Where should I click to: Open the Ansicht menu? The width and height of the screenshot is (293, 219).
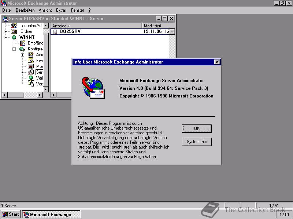[x=45, y=10]
